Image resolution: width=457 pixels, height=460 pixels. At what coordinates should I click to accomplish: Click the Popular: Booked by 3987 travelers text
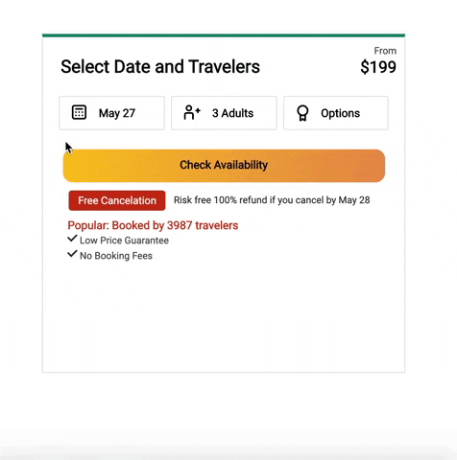click(153, 225)
